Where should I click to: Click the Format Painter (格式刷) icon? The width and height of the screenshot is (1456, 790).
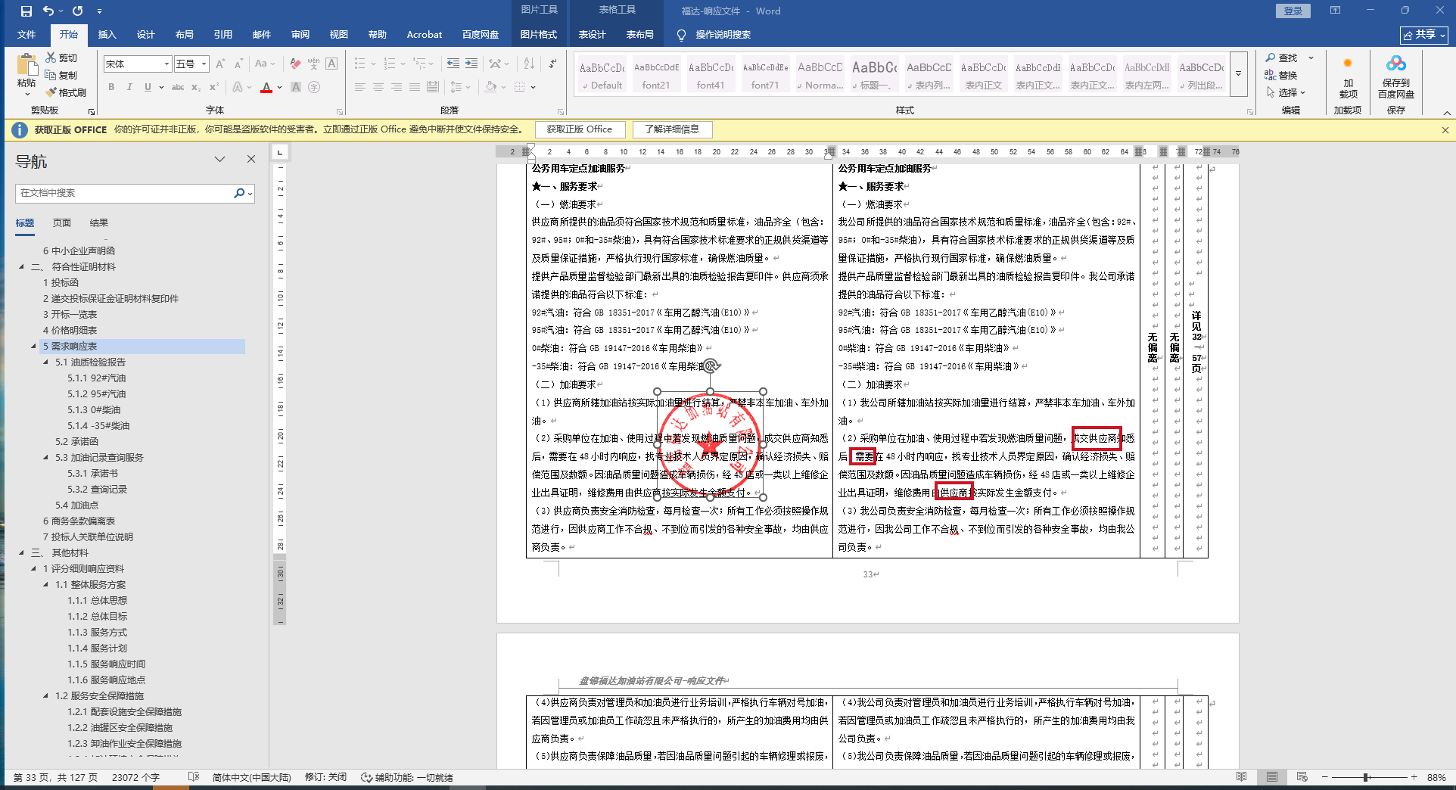tap(51, 92)
